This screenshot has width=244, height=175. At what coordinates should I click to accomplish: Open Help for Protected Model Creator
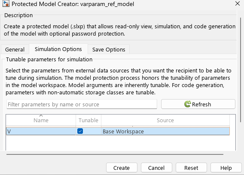[x=226, y=168]
